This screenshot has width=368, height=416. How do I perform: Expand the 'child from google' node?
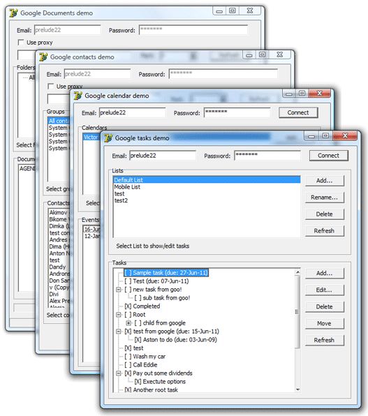coord(128,323)
